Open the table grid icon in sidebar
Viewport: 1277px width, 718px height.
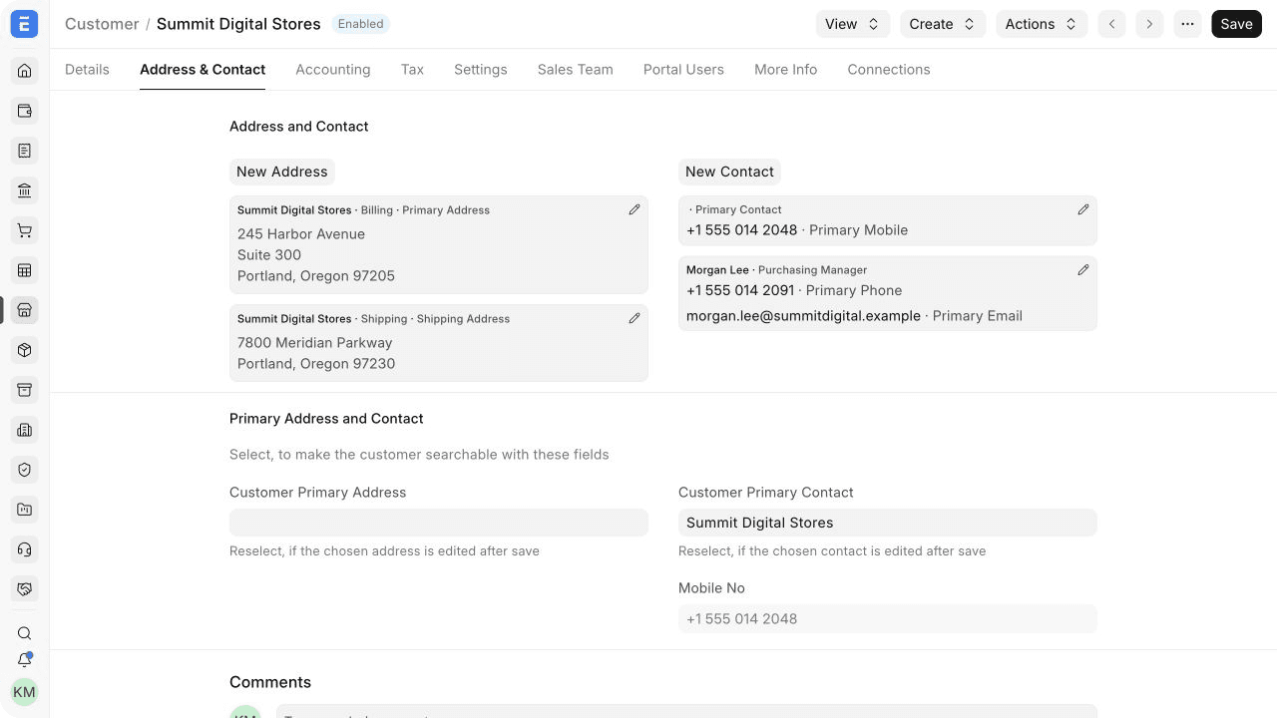coord(25,270)
